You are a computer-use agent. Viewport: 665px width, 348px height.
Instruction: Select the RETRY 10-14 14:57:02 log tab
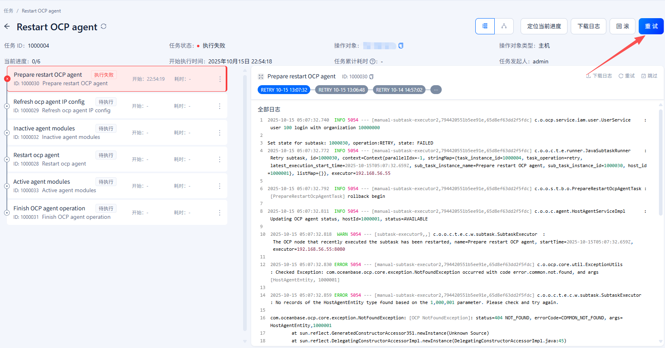click(399, 90)
